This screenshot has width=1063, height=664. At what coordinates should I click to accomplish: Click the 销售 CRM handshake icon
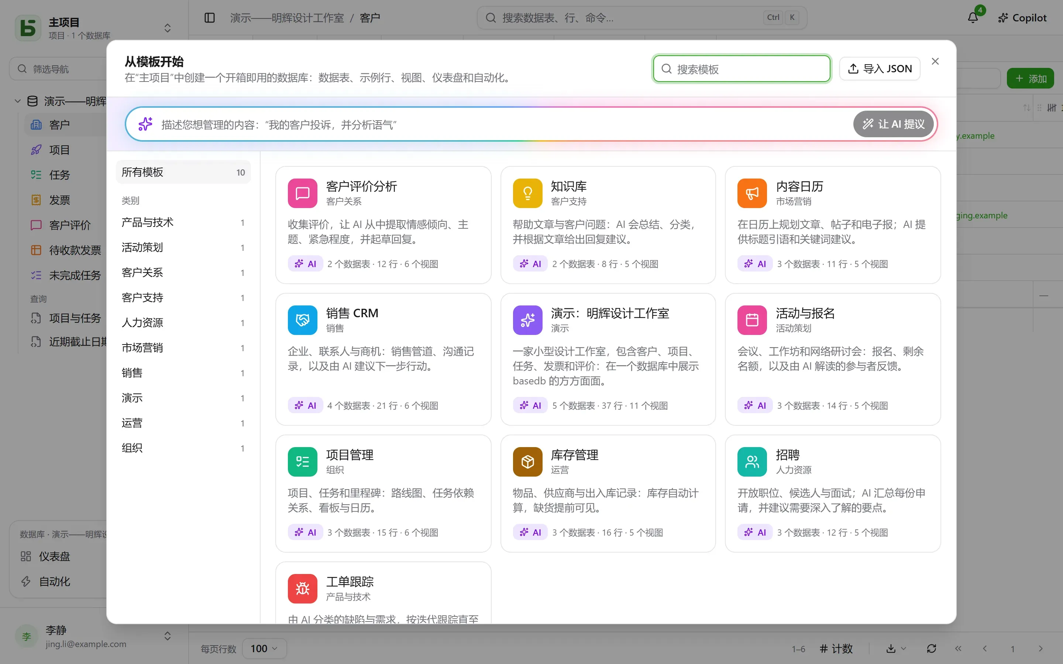click(302, 320)
